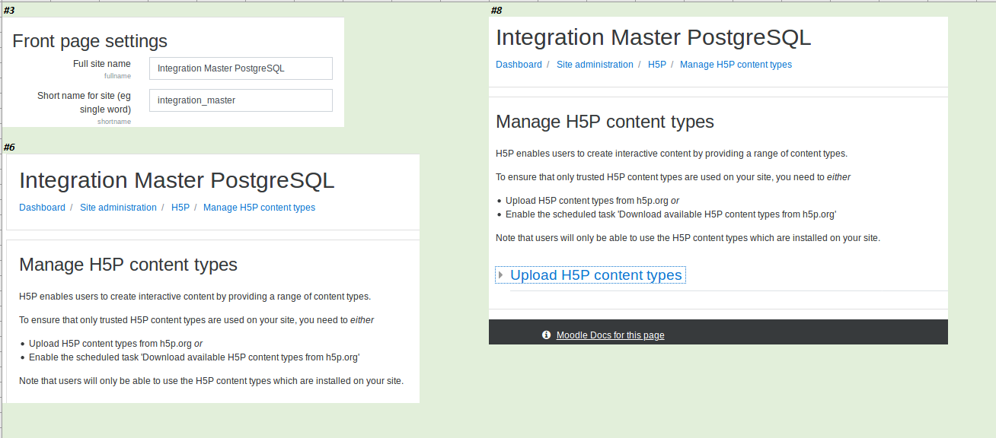
Task: Click the Short name for site label
Action: click(84, 103)
